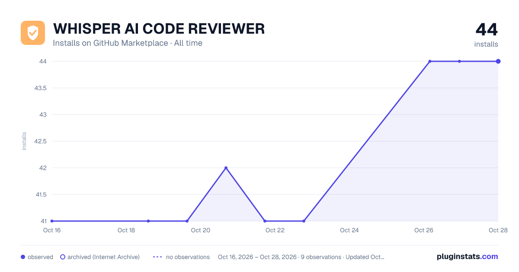Click the data point between Oct 26 and Oct 28
Viewport: 519px width, 272px height.
click(x=459, y=61)
